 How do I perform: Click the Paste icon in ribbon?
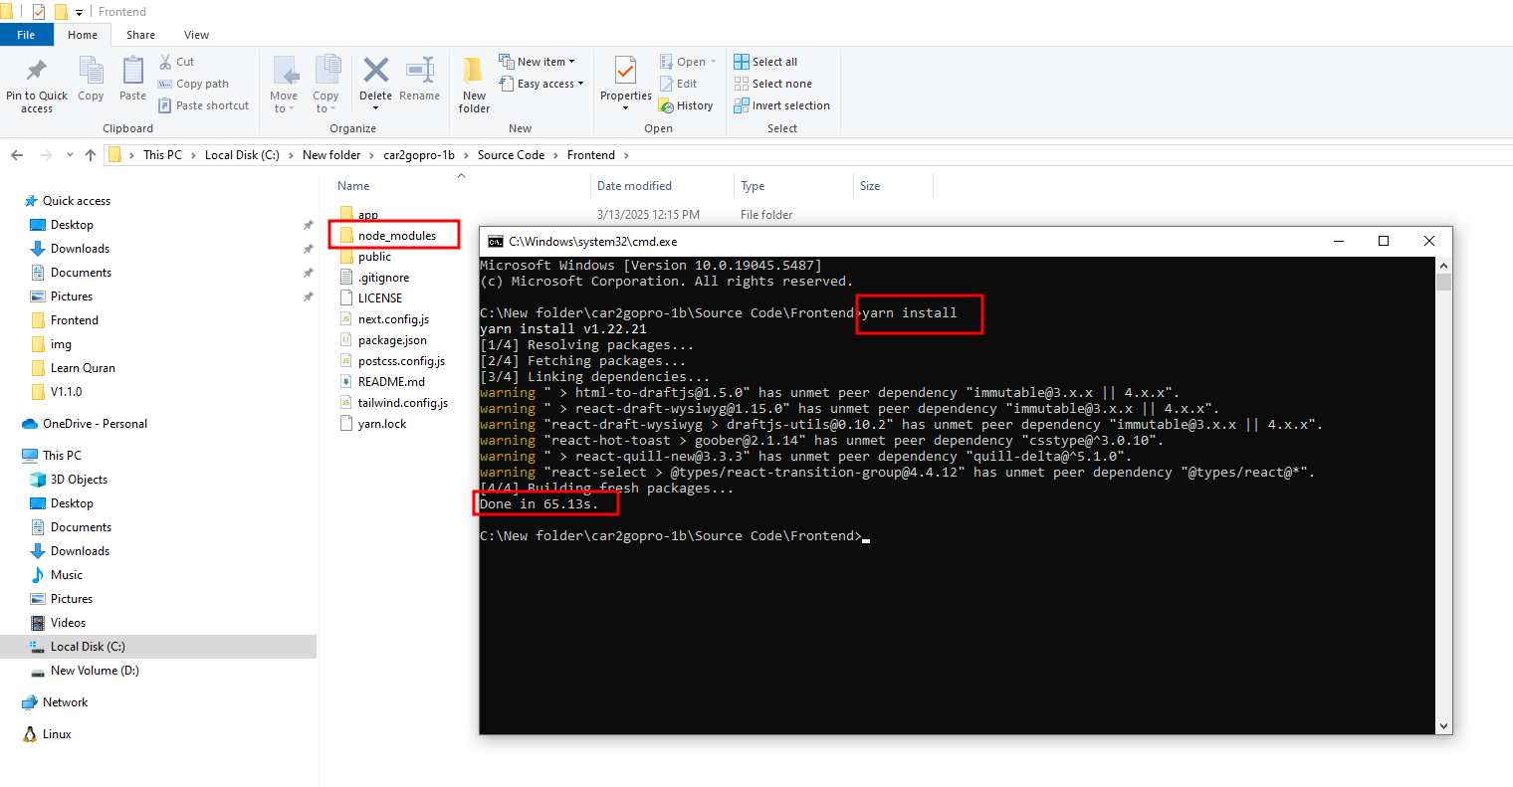tap(132, 71)
